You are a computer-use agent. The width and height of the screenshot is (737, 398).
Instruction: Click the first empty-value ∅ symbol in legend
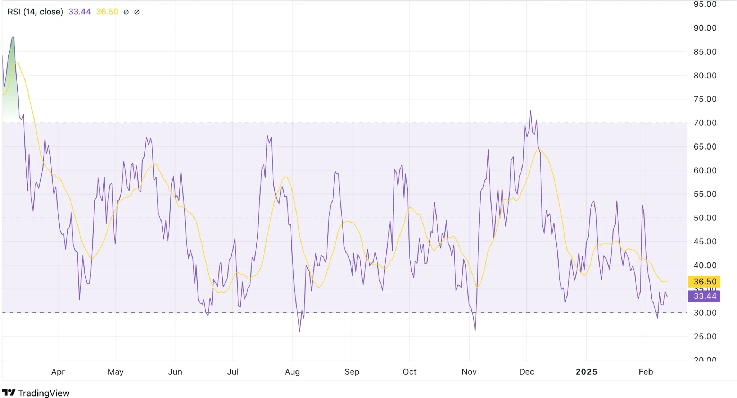coord(126,12)
